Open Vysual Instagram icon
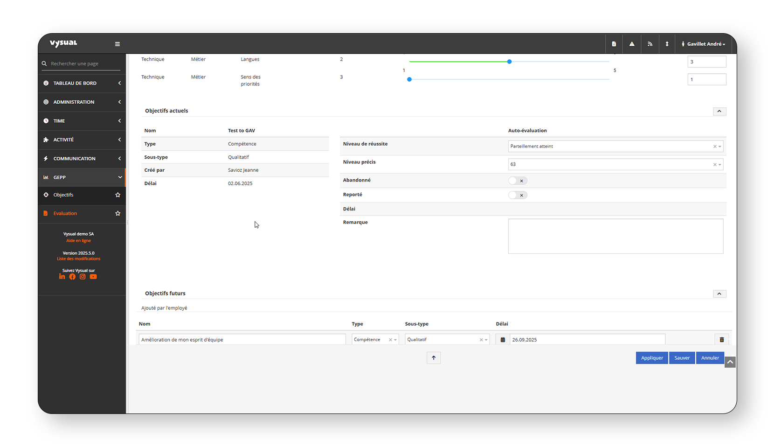The height and width of the screenshot is (448, 774). [x=83, y=277]
